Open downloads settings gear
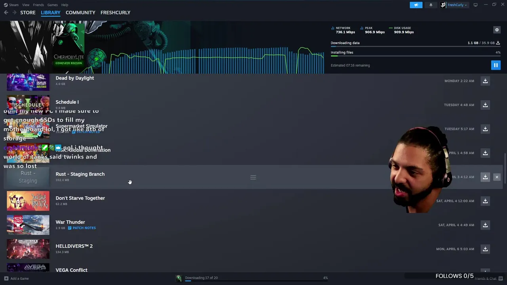 tap(497, 30)
